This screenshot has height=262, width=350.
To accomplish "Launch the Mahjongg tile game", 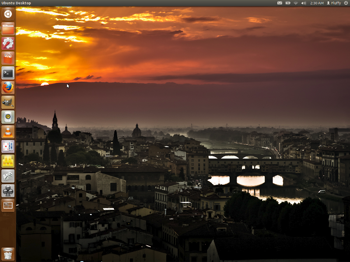I will tap(7, 161).
